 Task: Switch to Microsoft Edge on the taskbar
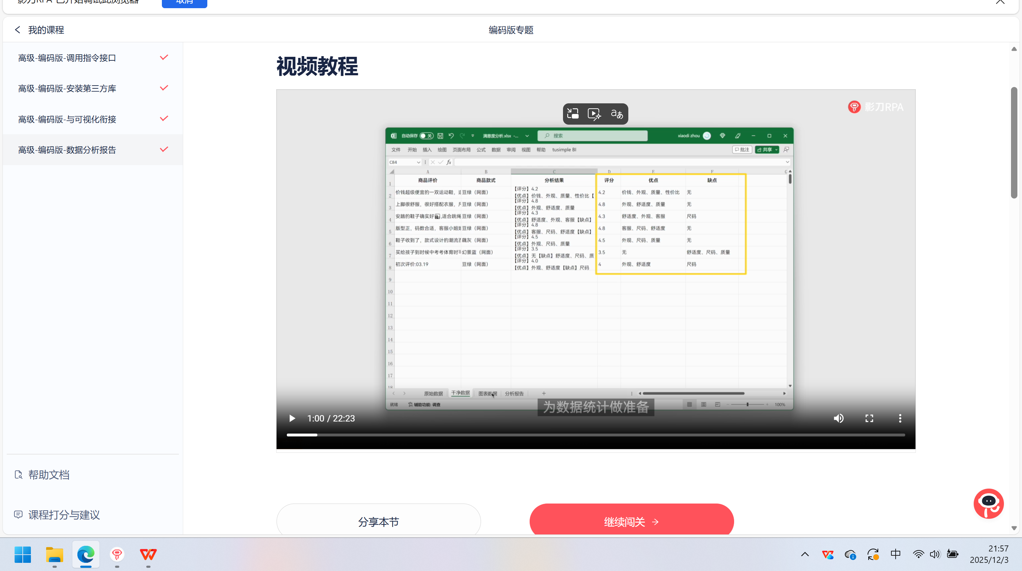(x=86, y=554)
